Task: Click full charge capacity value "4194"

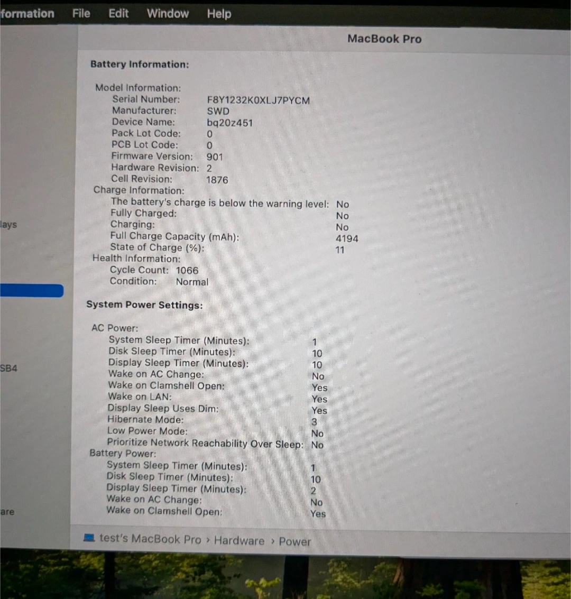Action: (347, 238)
